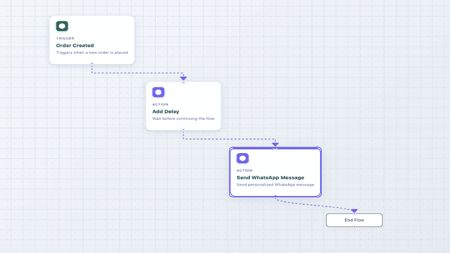
Task: Click the "Send WhatsApp Message" title text
Action: pyautogui.click(x=270, y=178)
